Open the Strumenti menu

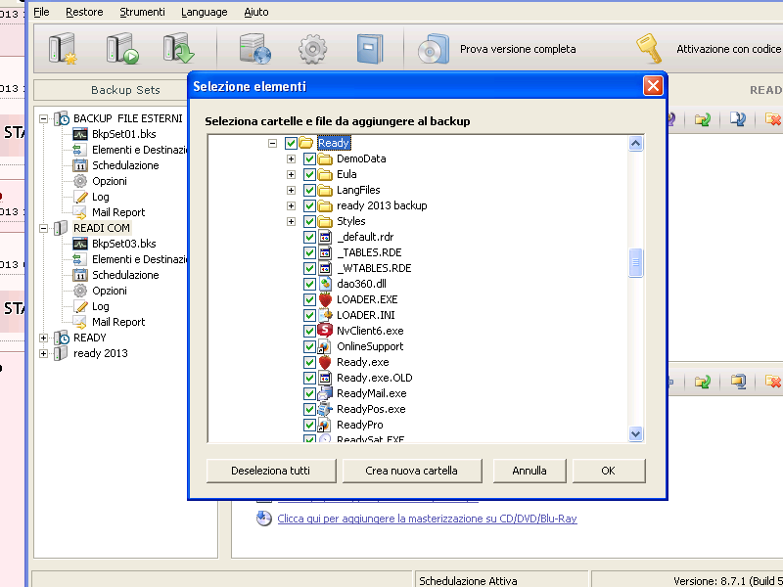pyautogui.click(x=142, y=12)
